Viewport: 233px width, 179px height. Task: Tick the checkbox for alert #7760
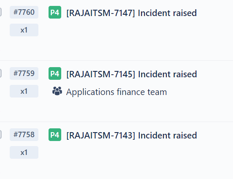pyautogui.click(x=0, y=12)
